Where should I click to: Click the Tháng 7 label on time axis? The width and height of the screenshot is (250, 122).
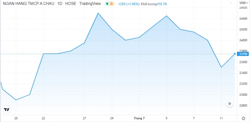coord(139,118)
